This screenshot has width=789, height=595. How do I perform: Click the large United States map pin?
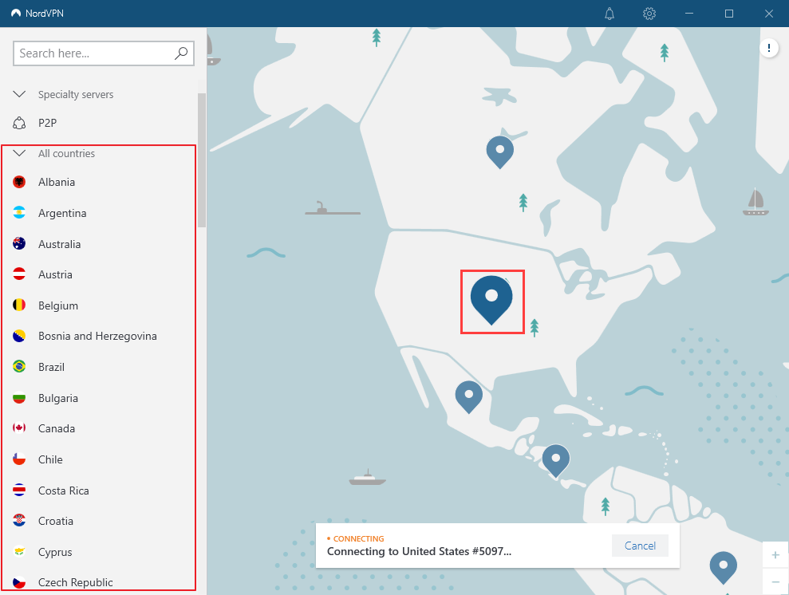click(x=491, y=297)
